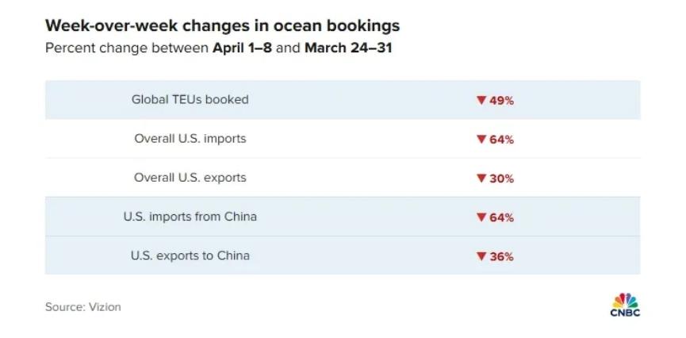686x338 pixels.
Task: Click the red triangle beside 36%
Action: tap(481, 256)
